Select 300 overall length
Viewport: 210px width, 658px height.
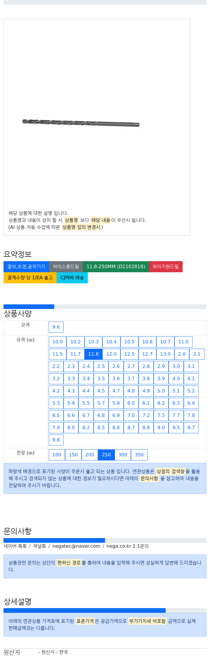pos(123,455)
